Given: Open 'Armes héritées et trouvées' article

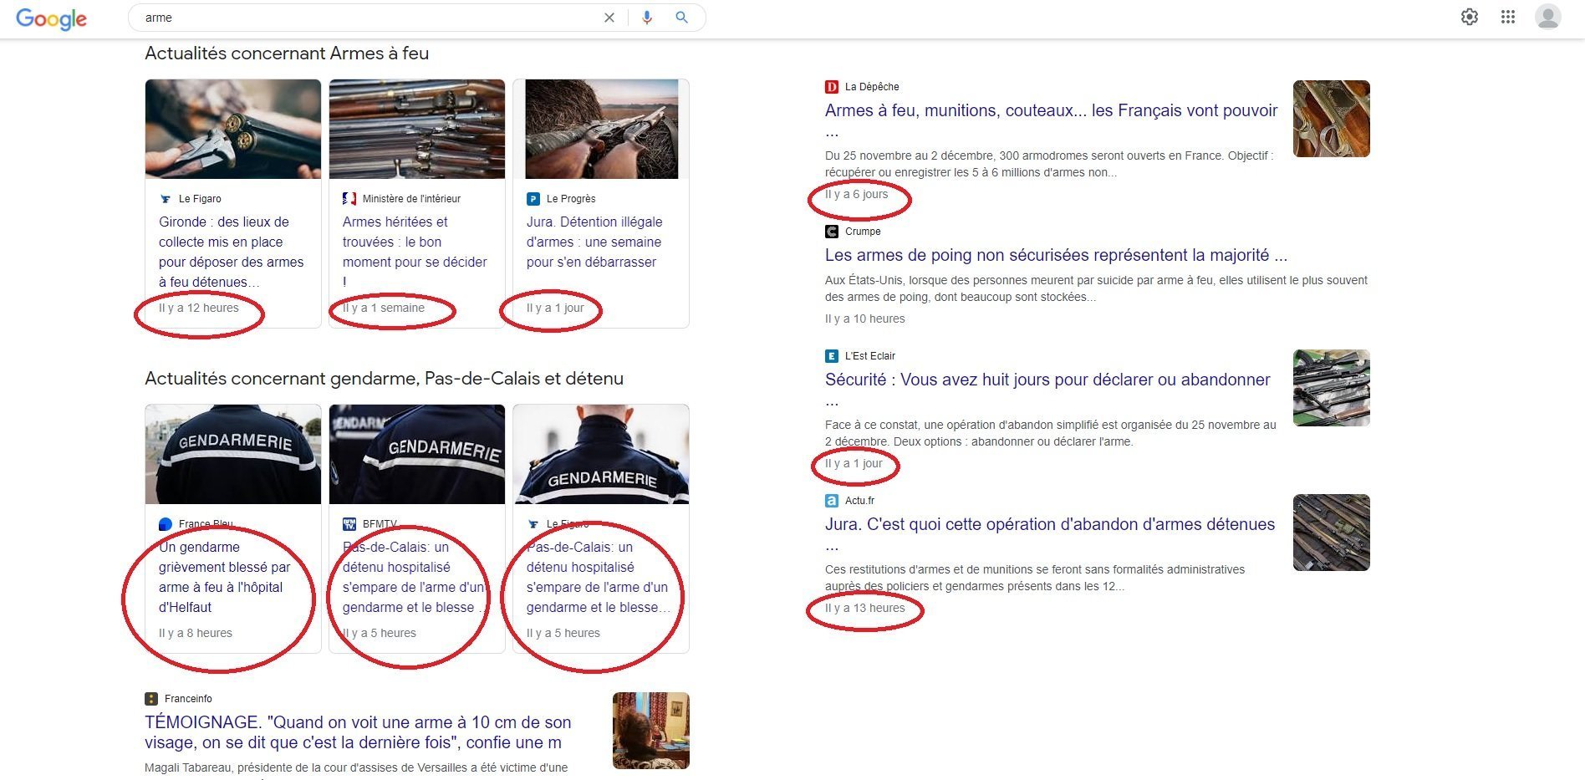Looking at the screenshot, I should [415, 252].
